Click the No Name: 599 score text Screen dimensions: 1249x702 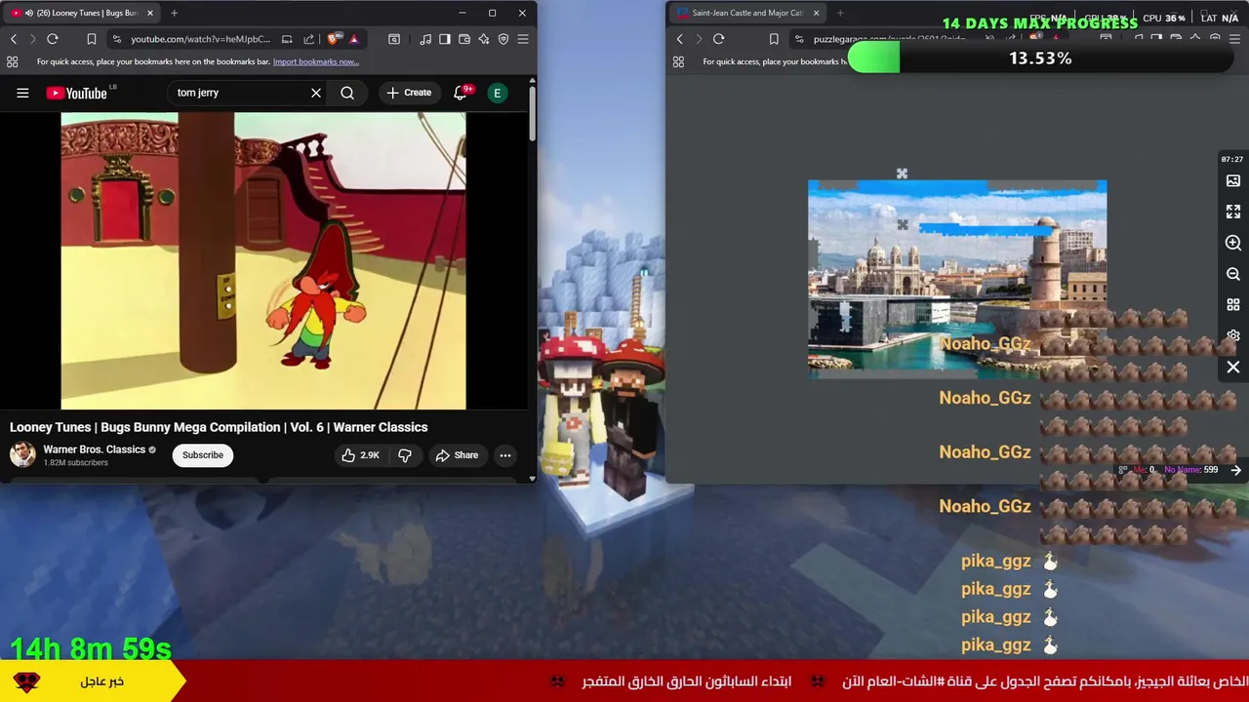1190,470
